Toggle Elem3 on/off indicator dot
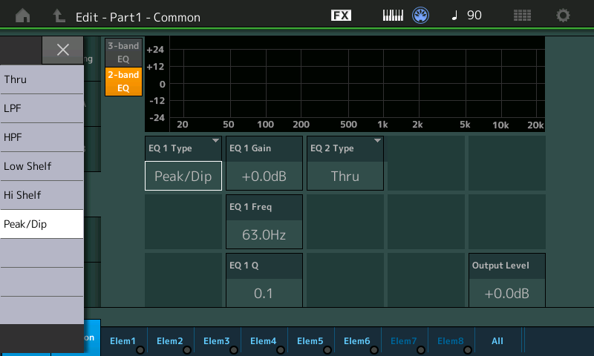Screen dimensions: 594x356 [234, 350]
